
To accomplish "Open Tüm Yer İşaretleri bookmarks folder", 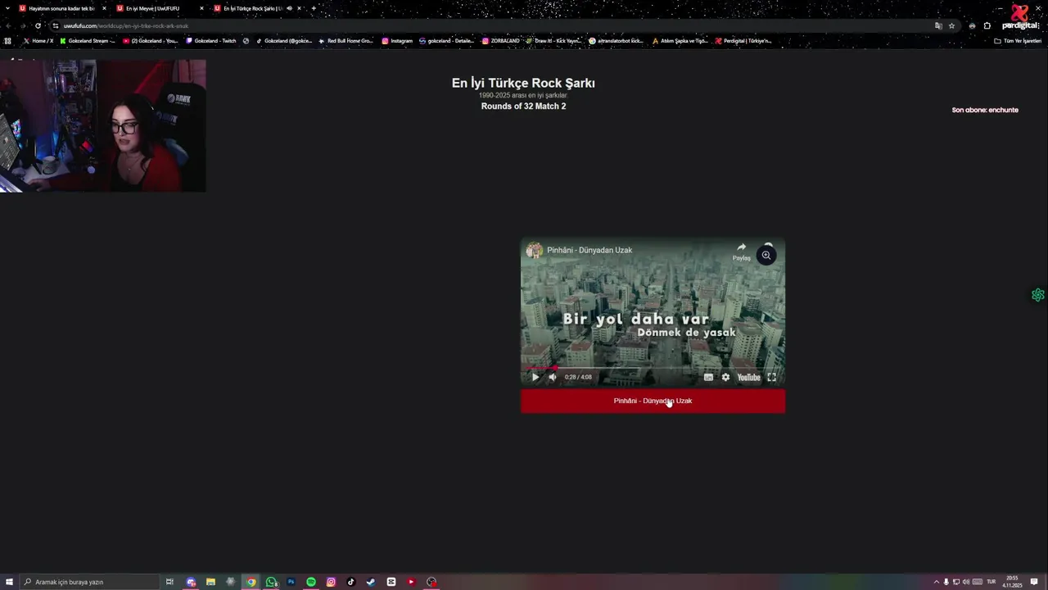I will pos(1018,41).
